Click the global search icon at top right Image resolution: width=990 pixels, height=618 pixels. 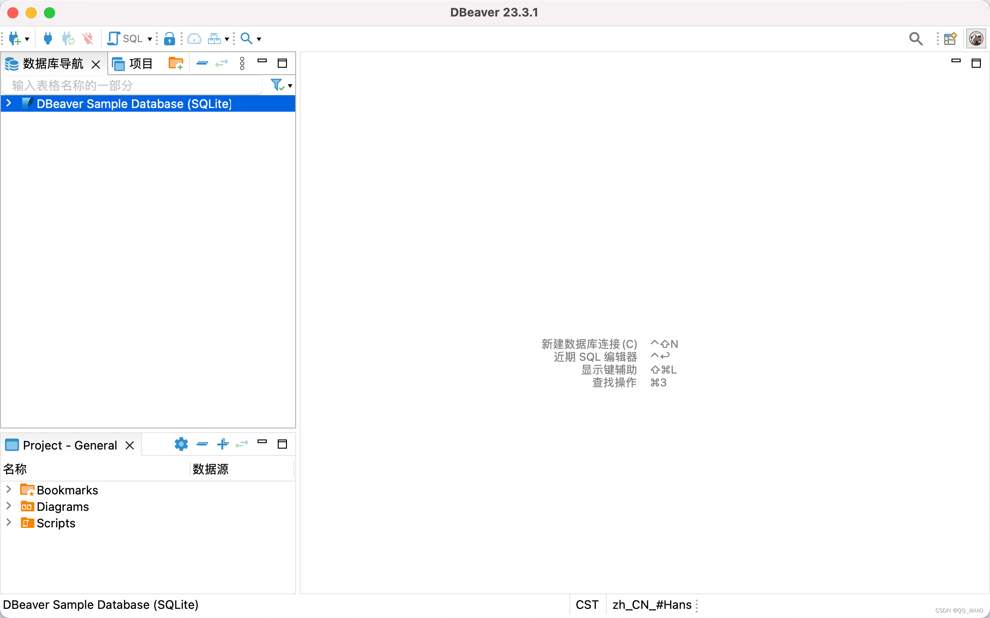[916, 39]
